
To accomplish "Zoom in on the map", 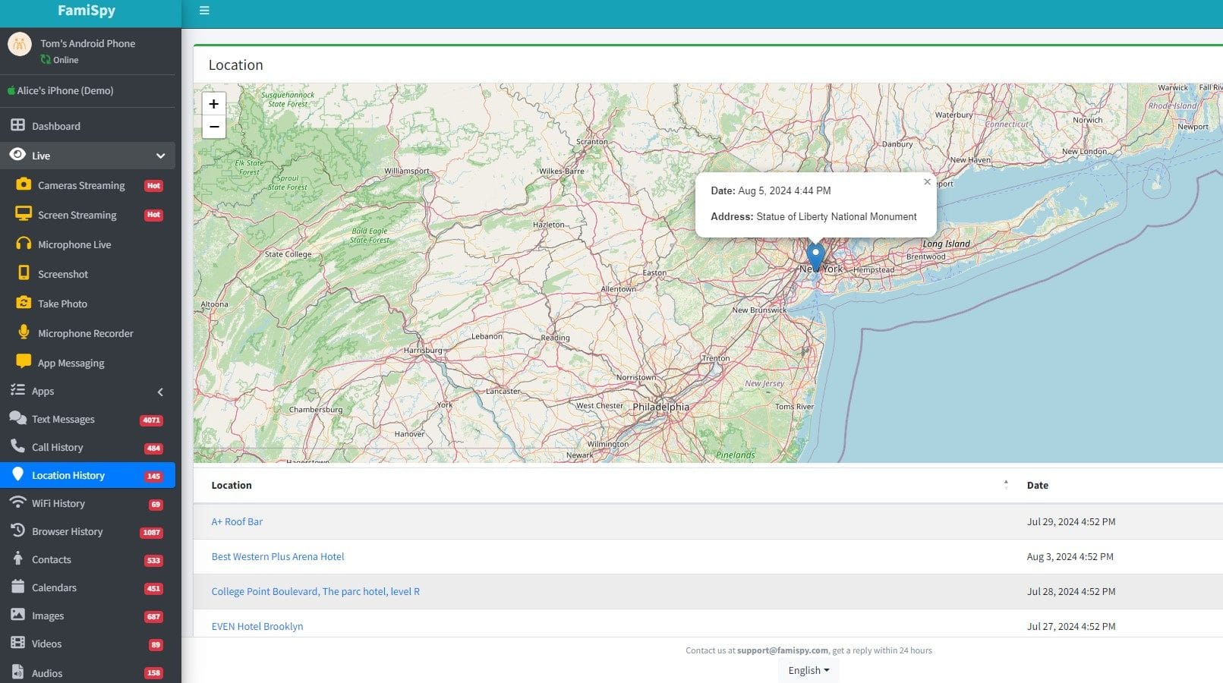I will coord(213,104).
